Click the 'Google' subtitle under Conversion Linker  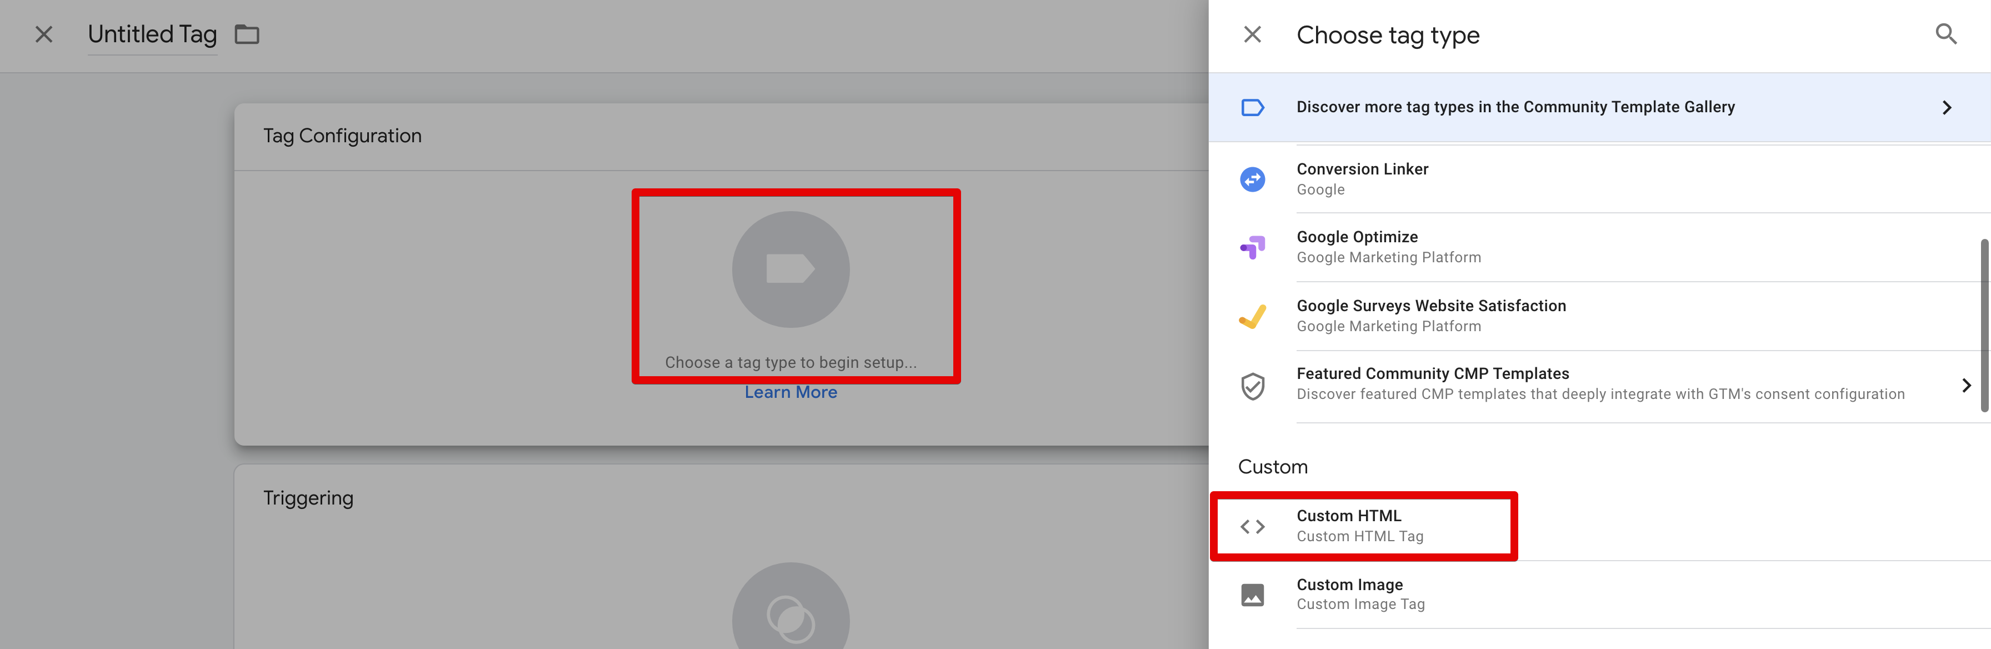(x=1320, y=190)
